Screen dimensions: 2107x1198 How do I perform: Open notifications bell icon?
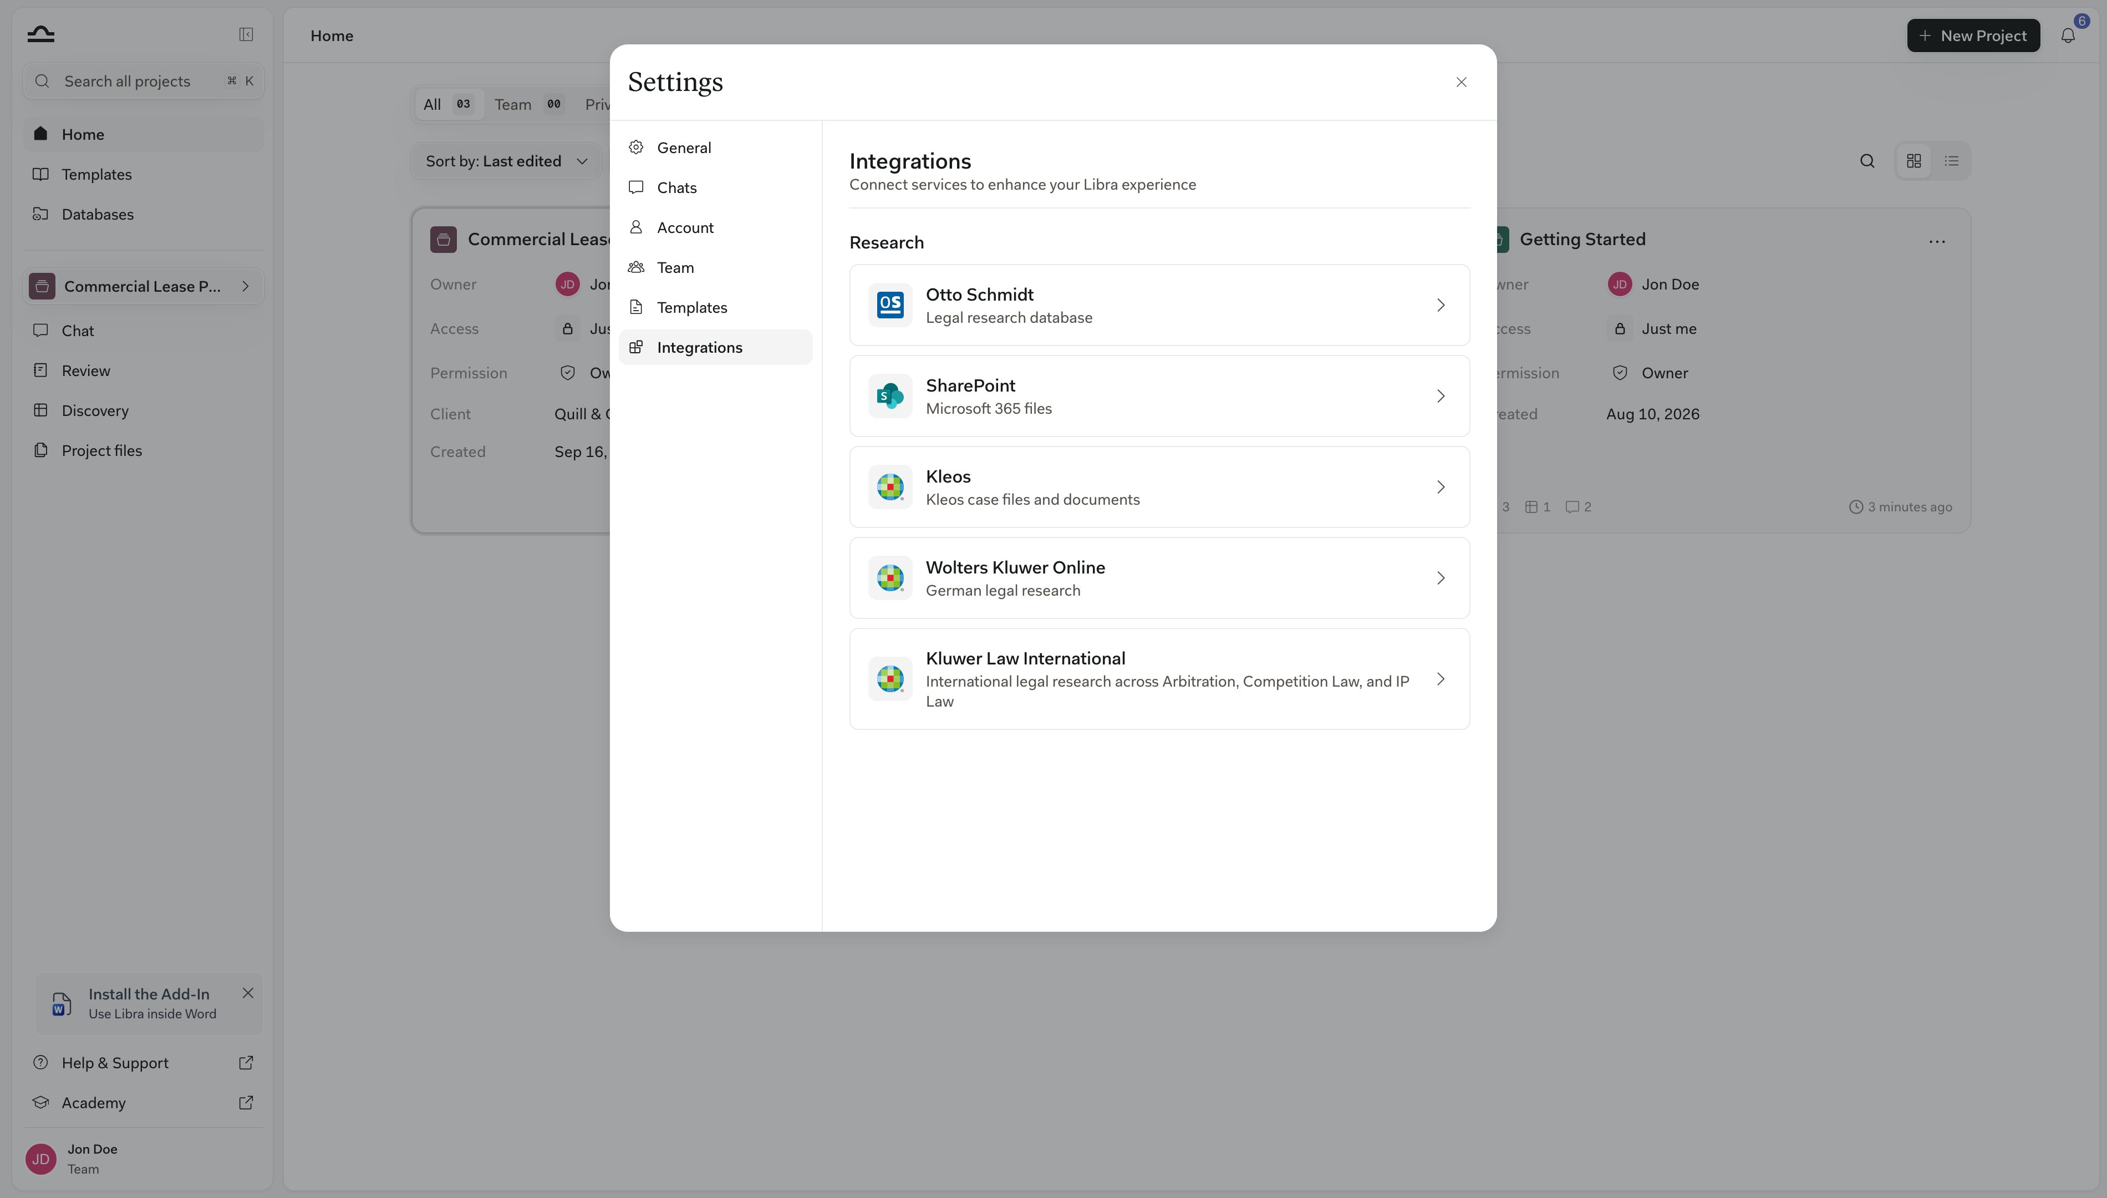click(2068, 35)
